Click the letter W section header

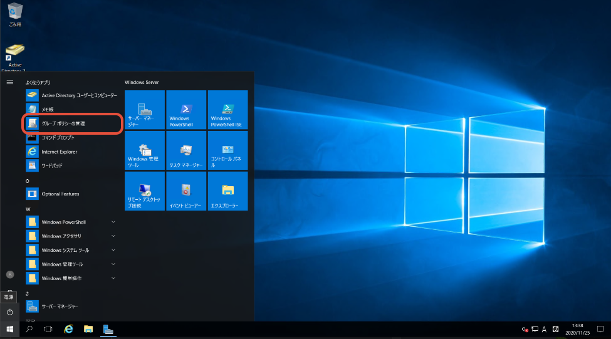tap(28, 209)
